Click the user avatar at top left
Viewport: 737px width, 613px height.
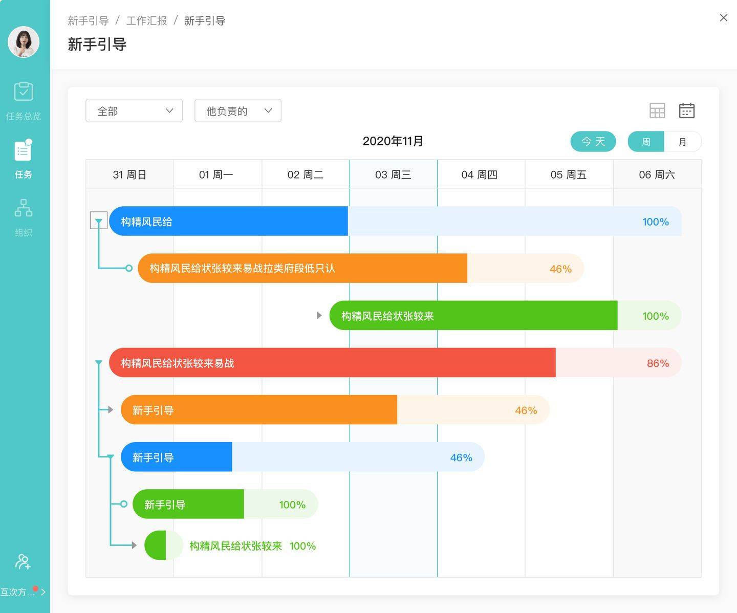coord(23,42)
